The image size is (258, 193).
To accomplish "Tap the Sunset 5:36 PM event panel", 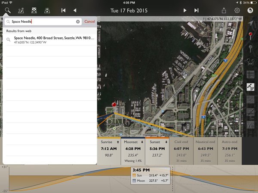I will pyautogui.click(x=158, y=151).
